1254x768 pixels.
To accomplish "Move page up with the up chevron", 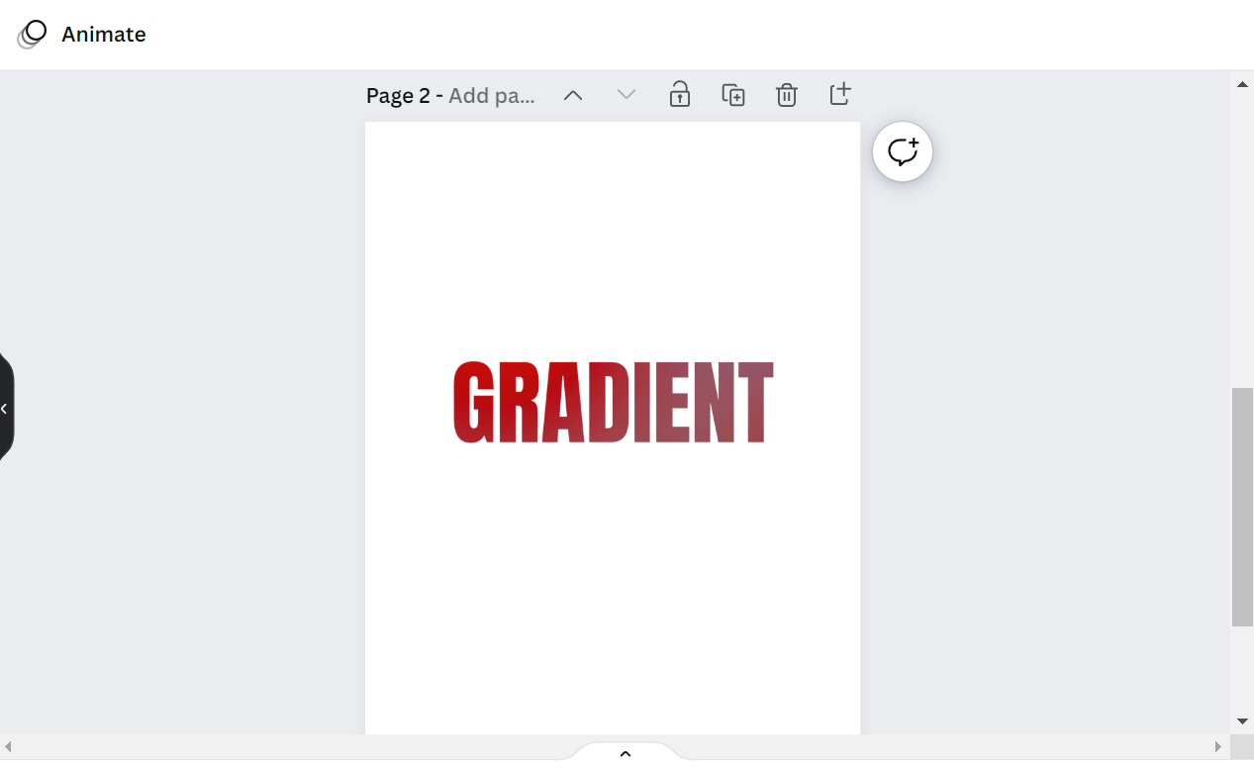I will 573,95.
